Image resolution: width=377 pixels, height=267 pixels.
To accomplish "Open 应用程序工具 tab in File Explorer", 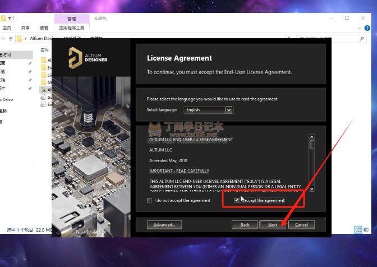I will [72, 28].
